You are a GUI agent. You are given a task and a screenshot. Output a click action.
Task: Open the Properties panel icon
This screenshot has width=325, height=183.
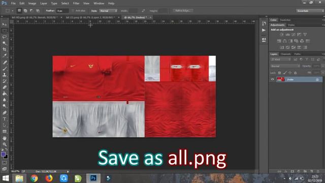(x=264, y=40)
